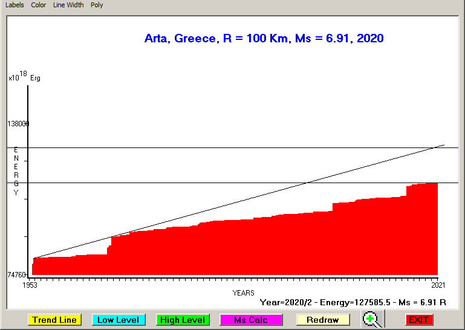
Task: Click the lower horizontal level line
Action: (x=181, y=183)
